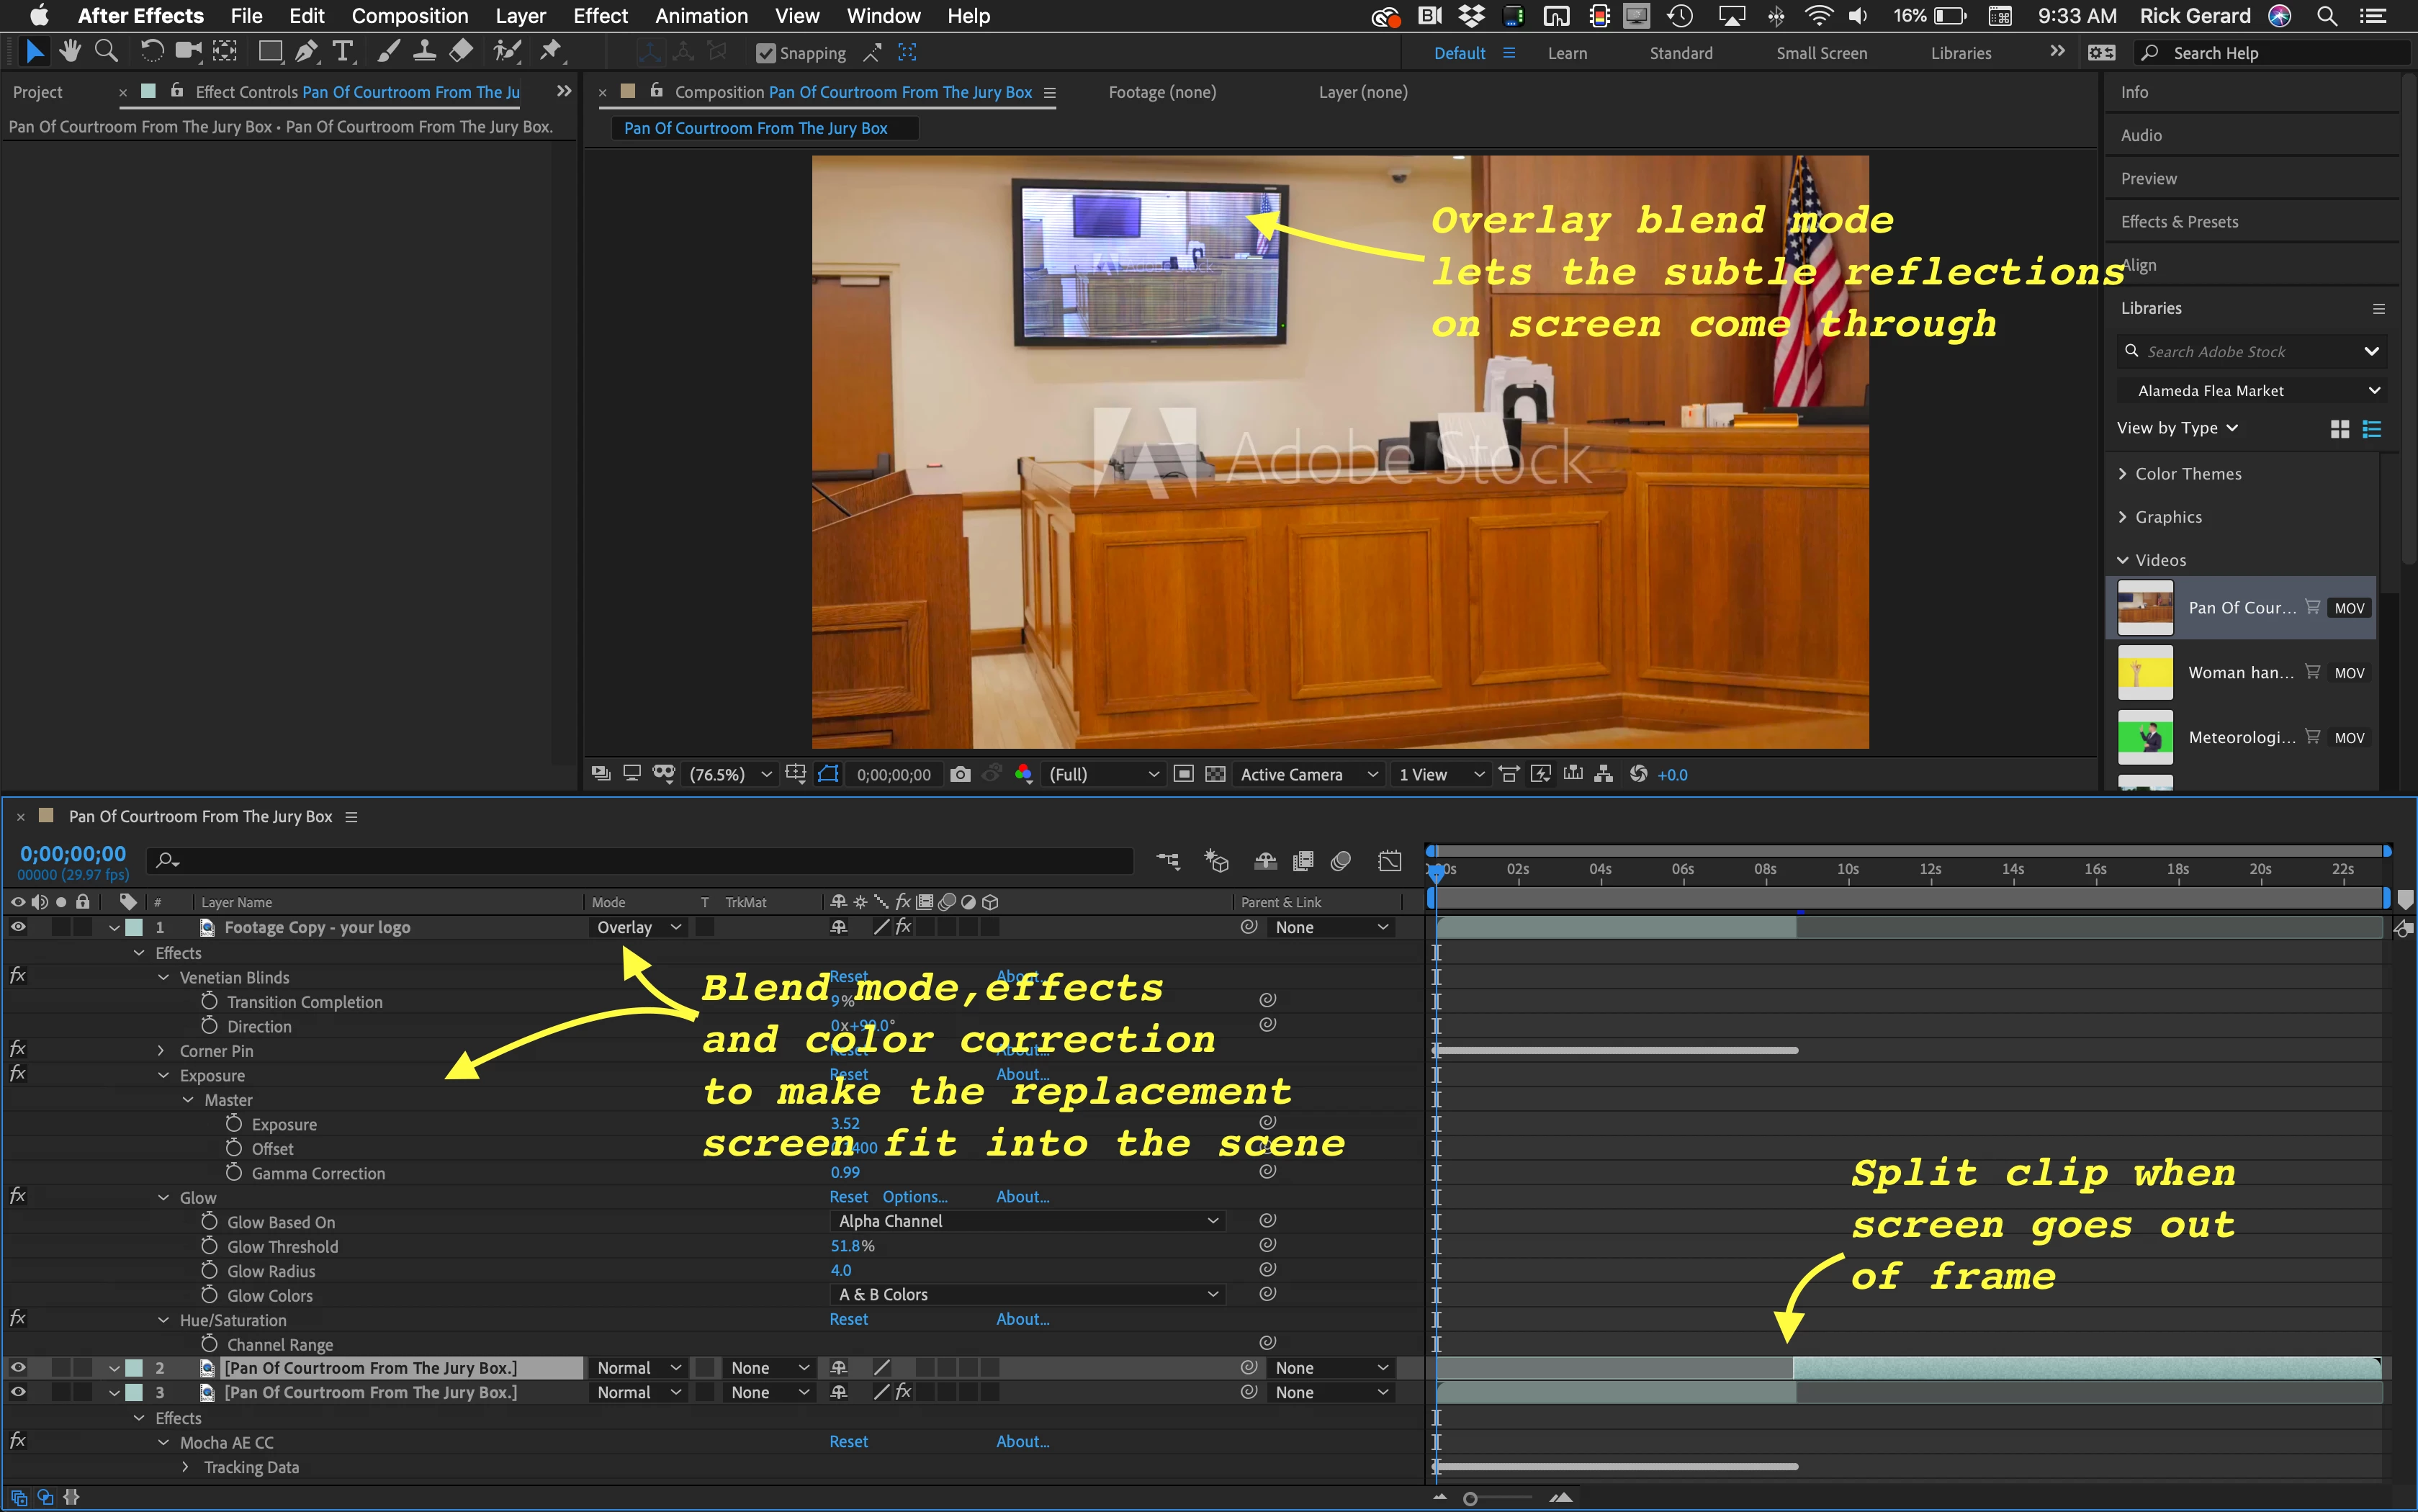Click the timeline zoom slider handle

1469,1498
